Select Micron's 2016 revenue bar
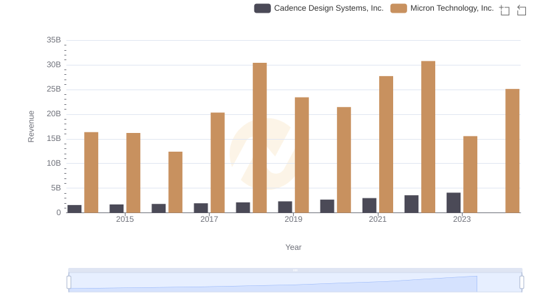534x308 pixels. point(176,182)
